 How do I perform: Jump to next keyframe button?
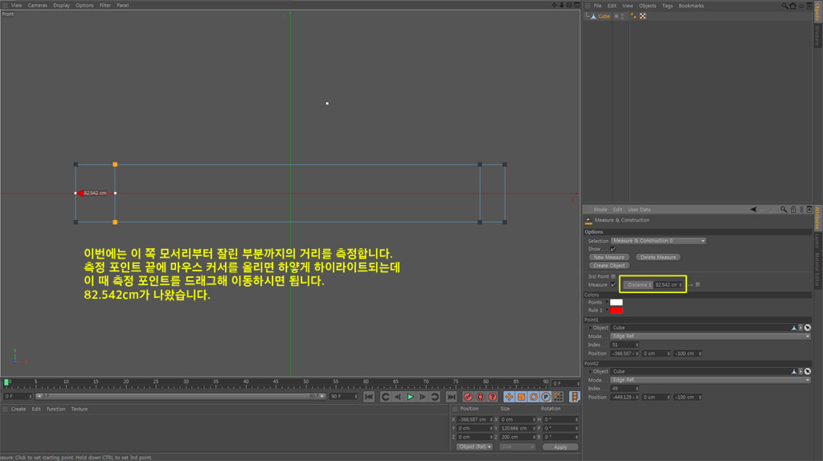pyautogui.click(x=435, y=397)
